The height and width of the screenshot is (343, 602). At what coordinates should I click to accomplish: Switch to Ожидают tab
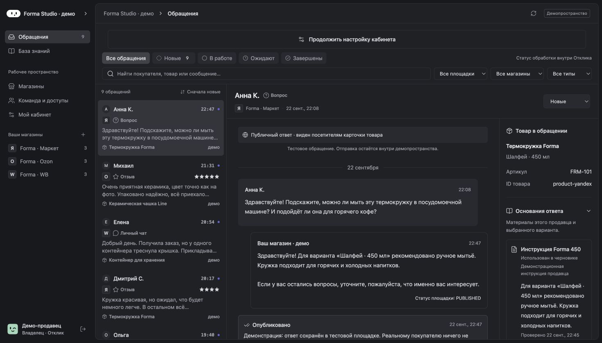pos(259,58)
